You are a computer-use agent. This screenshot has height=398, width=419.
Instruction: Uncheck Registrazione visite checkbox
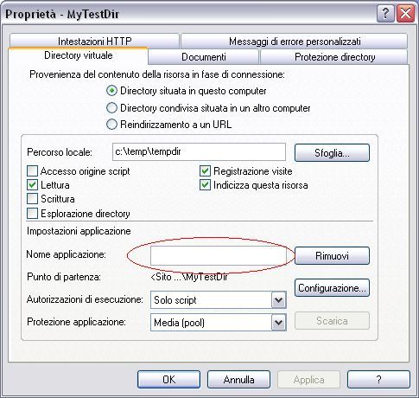tap(205, 171)
